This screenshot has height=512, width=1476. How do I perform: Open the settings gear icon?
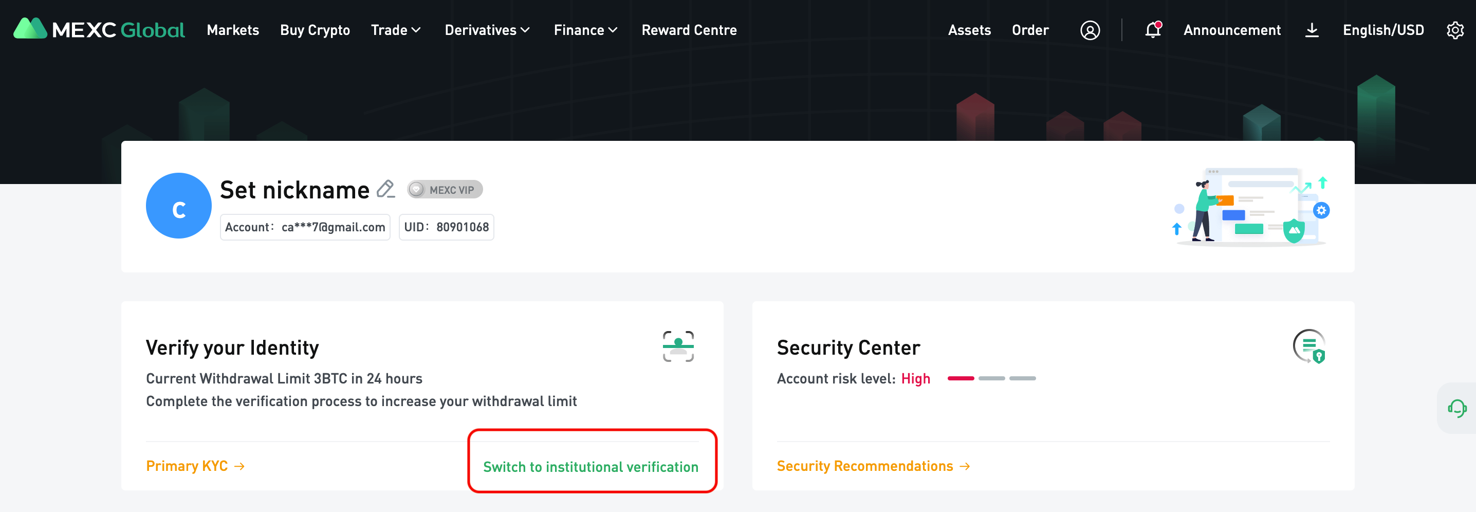(1454, 30)
